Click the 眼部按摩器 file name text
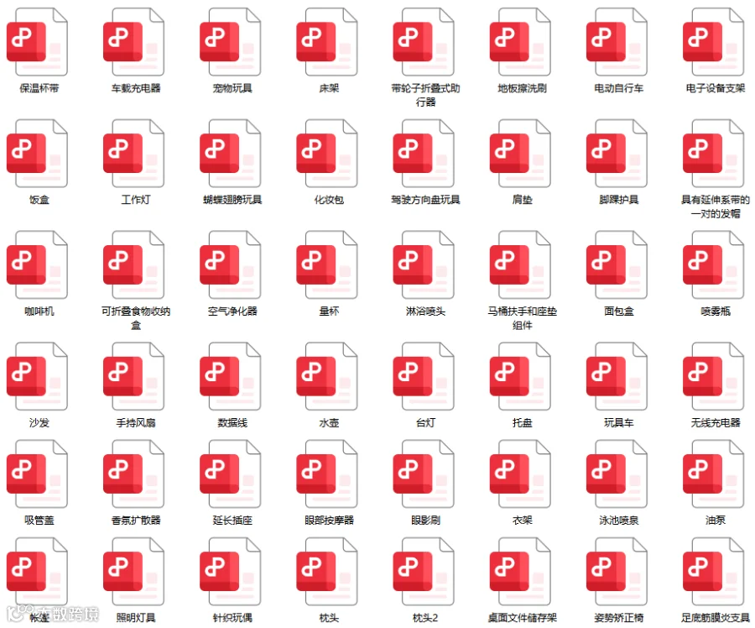The image size is (755, 628). pyautogui.click(x=330, y=520)
